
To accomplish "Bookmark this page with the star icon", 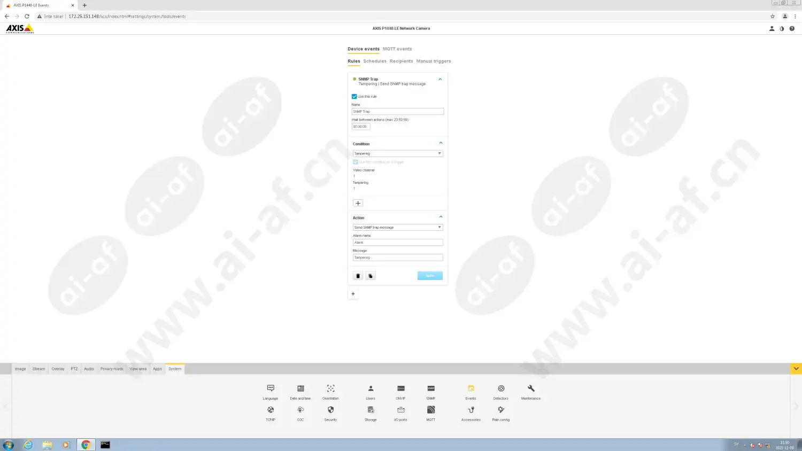I will (772, 16).
